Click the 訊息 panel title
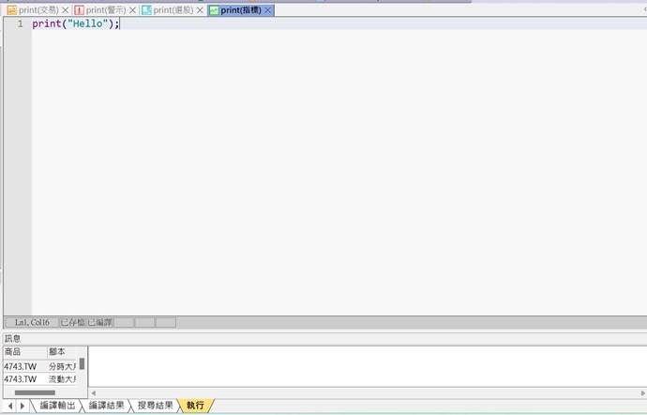The height and width of the screenshot is (415, 647). 12,339
